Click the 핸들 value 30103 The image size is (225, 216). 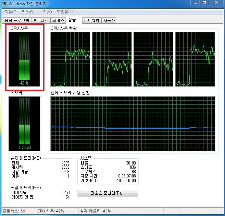[131, 163]
